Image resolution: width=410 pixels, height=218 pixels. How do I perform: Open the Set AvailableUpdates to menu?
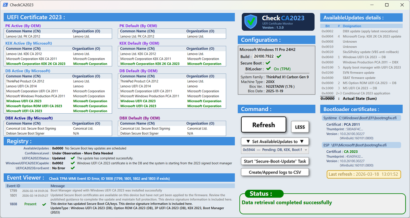click(x=275, y=141)
